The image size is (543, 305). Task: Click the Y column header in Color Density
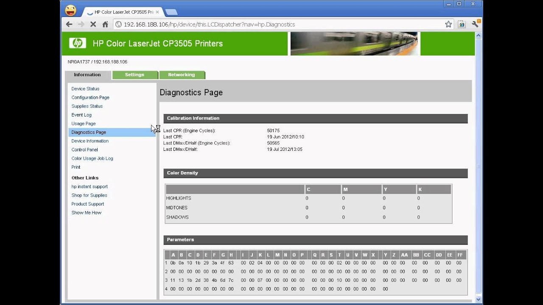click(399, 189)
